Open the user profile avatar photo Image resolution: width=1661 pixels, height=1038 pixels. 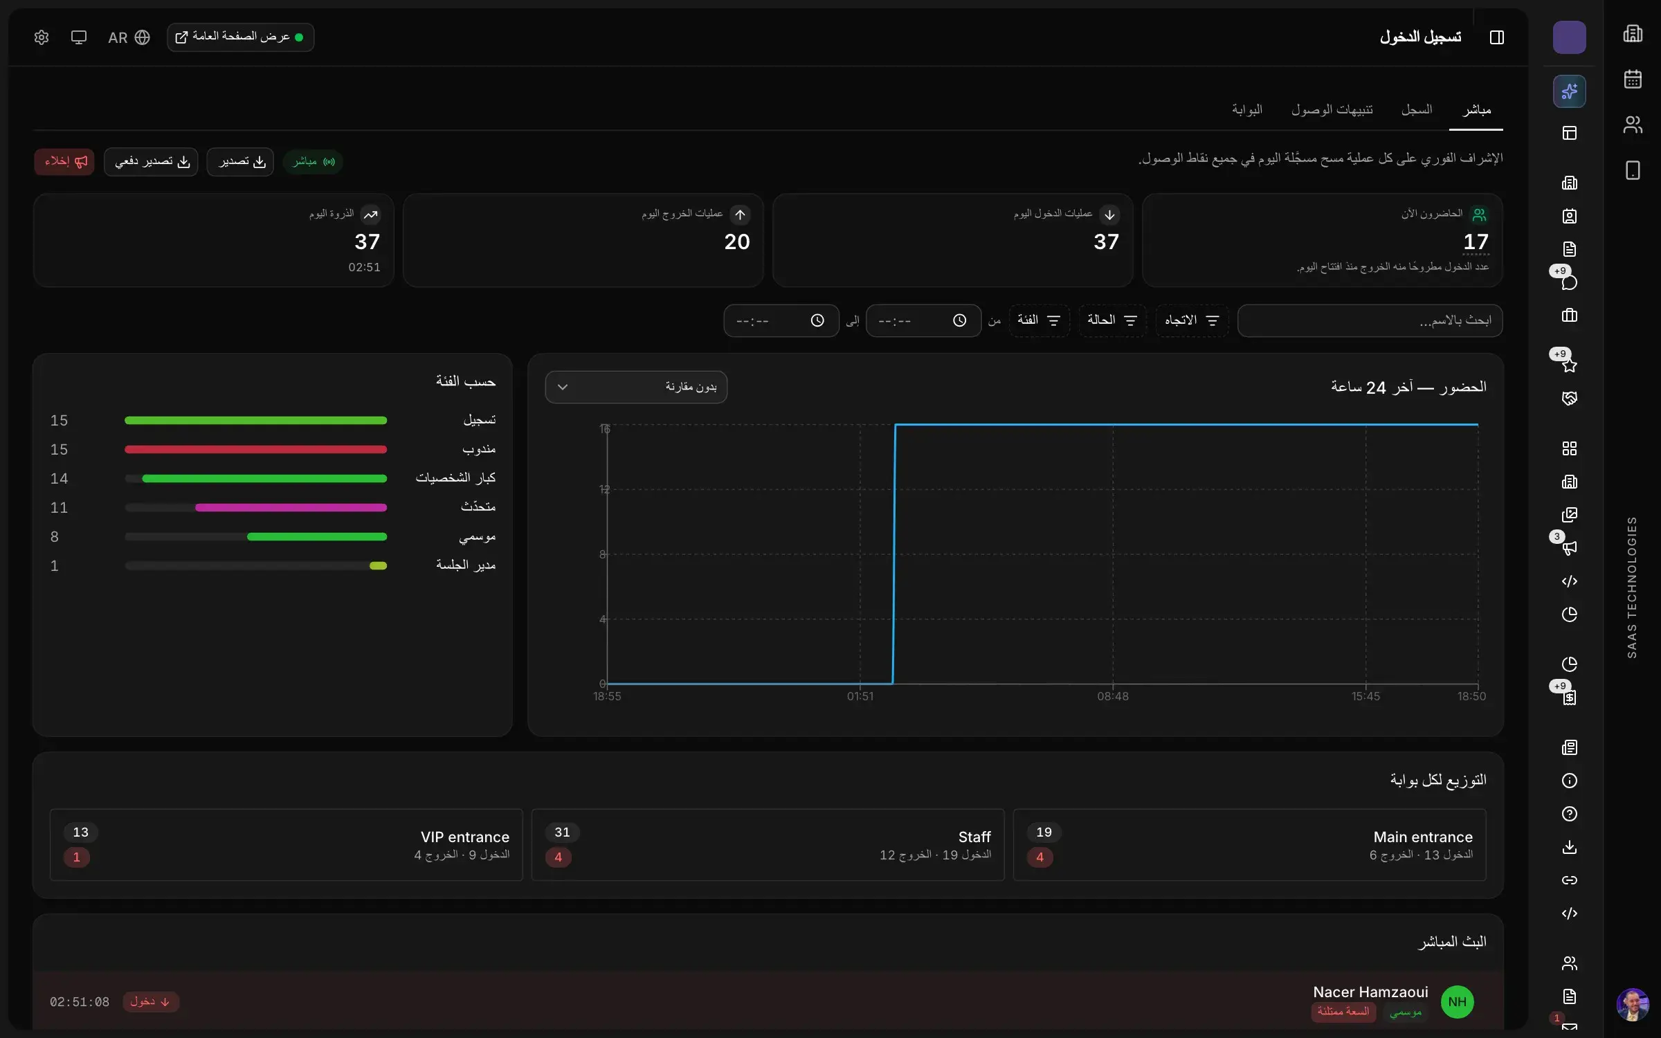[1633, 1004]
